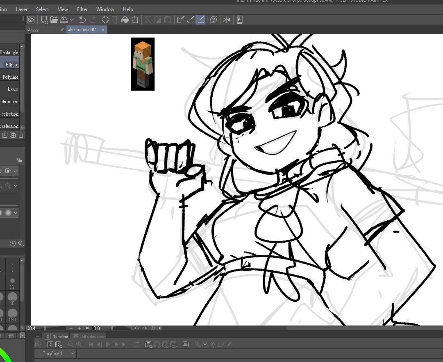Image resolution: width=443 pixels, height=362 pixels.
Task: Select the alex minecraft tab
Action: coord(87,30)
